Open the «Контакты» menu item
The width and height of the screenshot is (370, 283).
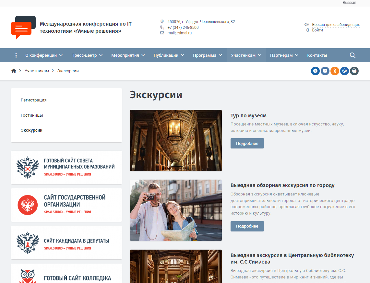point(317,55)
